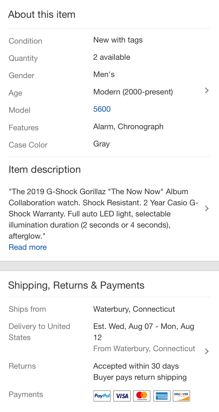Tap the PayPal payment icon
Screen dimensions: 219x412
click(102, 396)
